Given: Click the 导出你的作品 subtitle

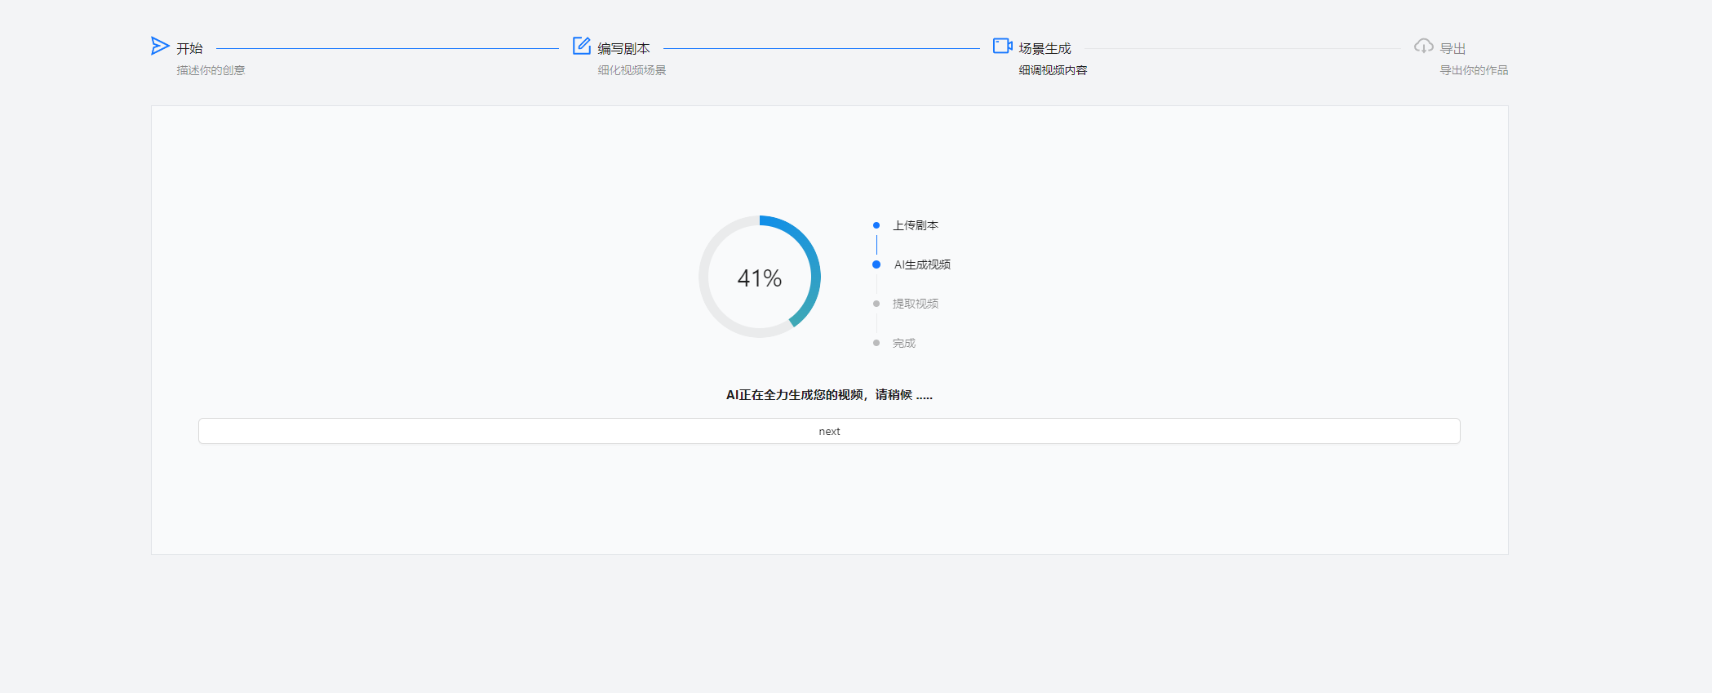Looking at the screenshot, I should pos(1474,70).
